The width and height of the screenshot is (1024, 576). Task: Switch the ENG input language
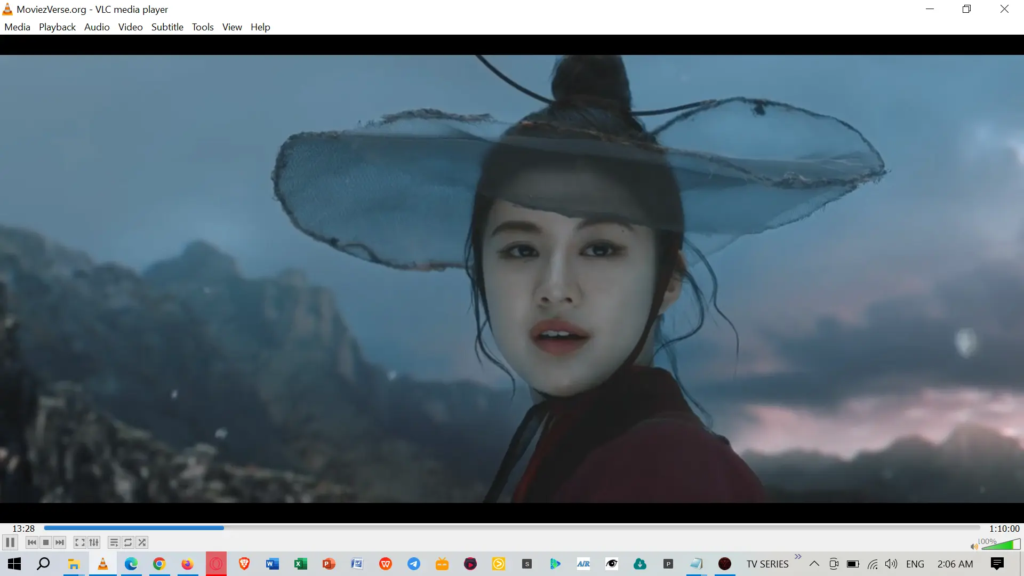(x=915, y=564)
